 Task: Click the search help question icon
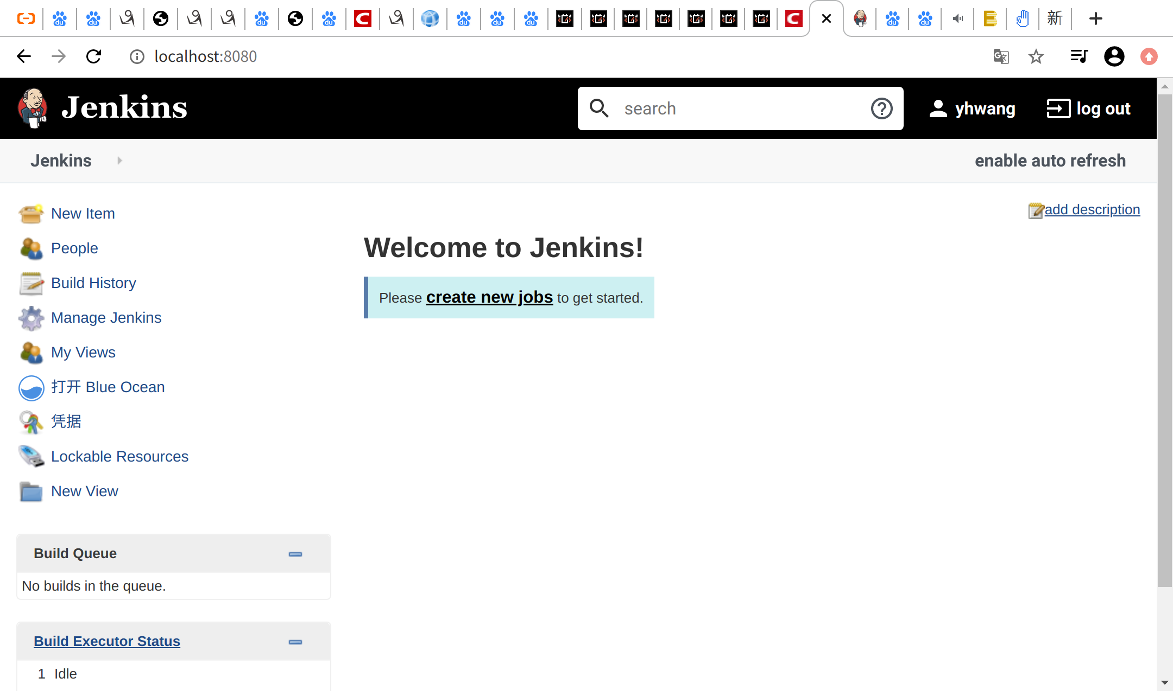[881, 108]
